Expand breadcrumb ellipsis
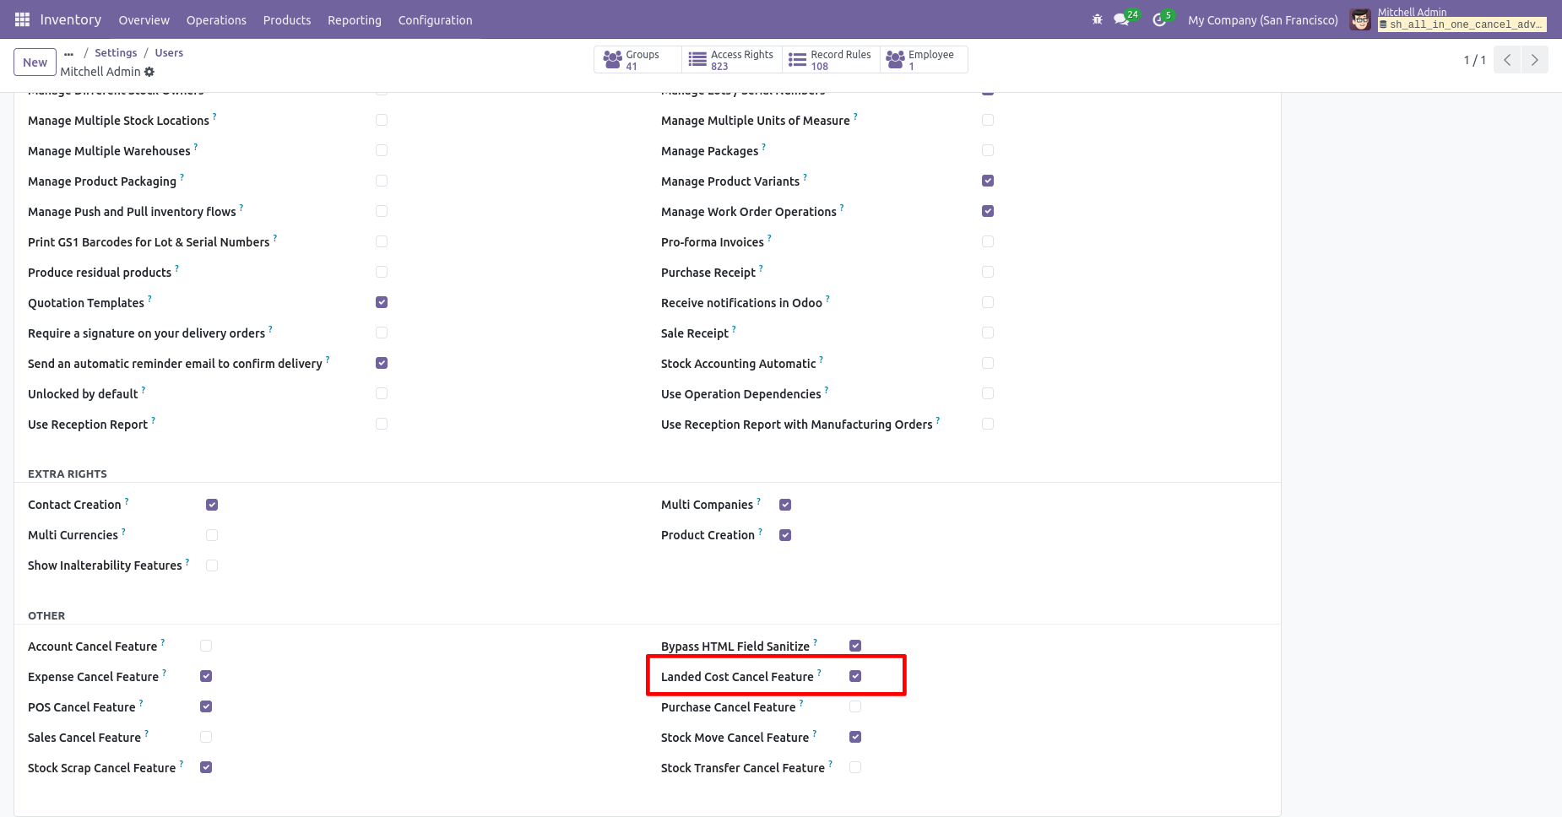The width and height of the screenshot is (1562, 817). pyautogui.click(x=68, y=53)
